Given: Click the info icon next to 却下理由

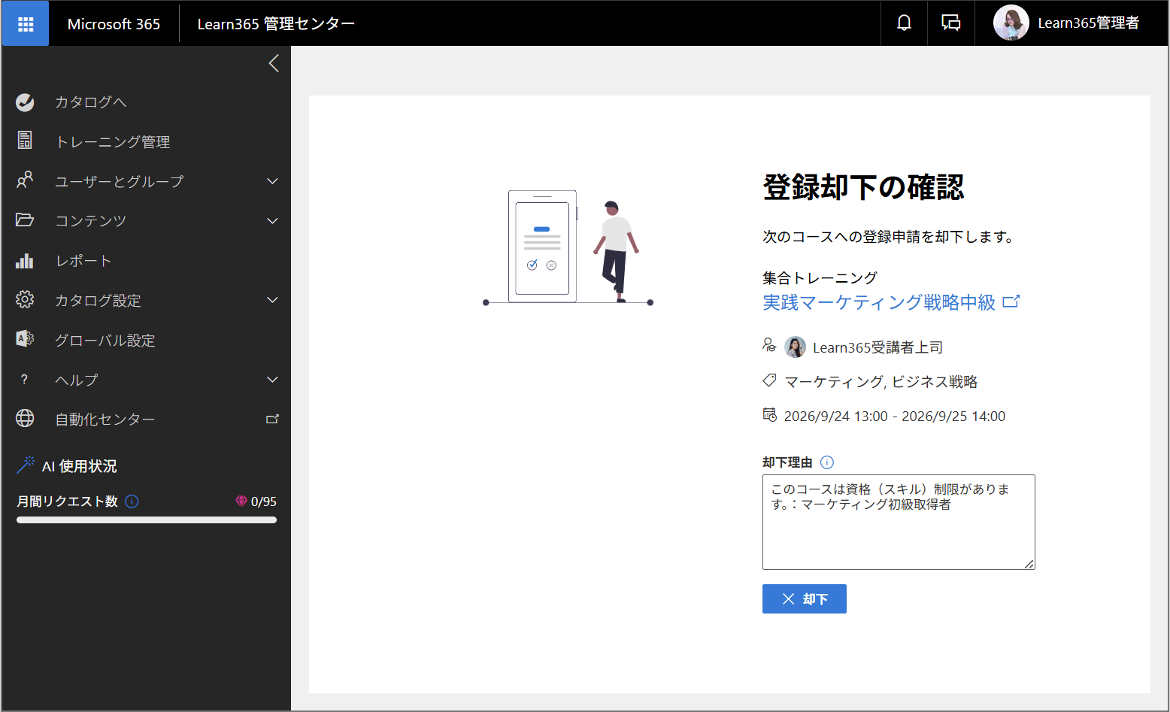Looking at the screenshot, I should click(827, 462).
